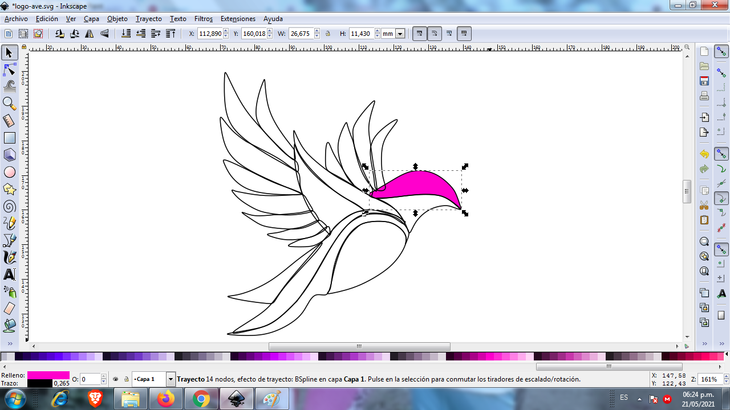The height and width of the screenshot is (410, 730).
Task: Toggle snap to paths button
Action: [721, 169]
